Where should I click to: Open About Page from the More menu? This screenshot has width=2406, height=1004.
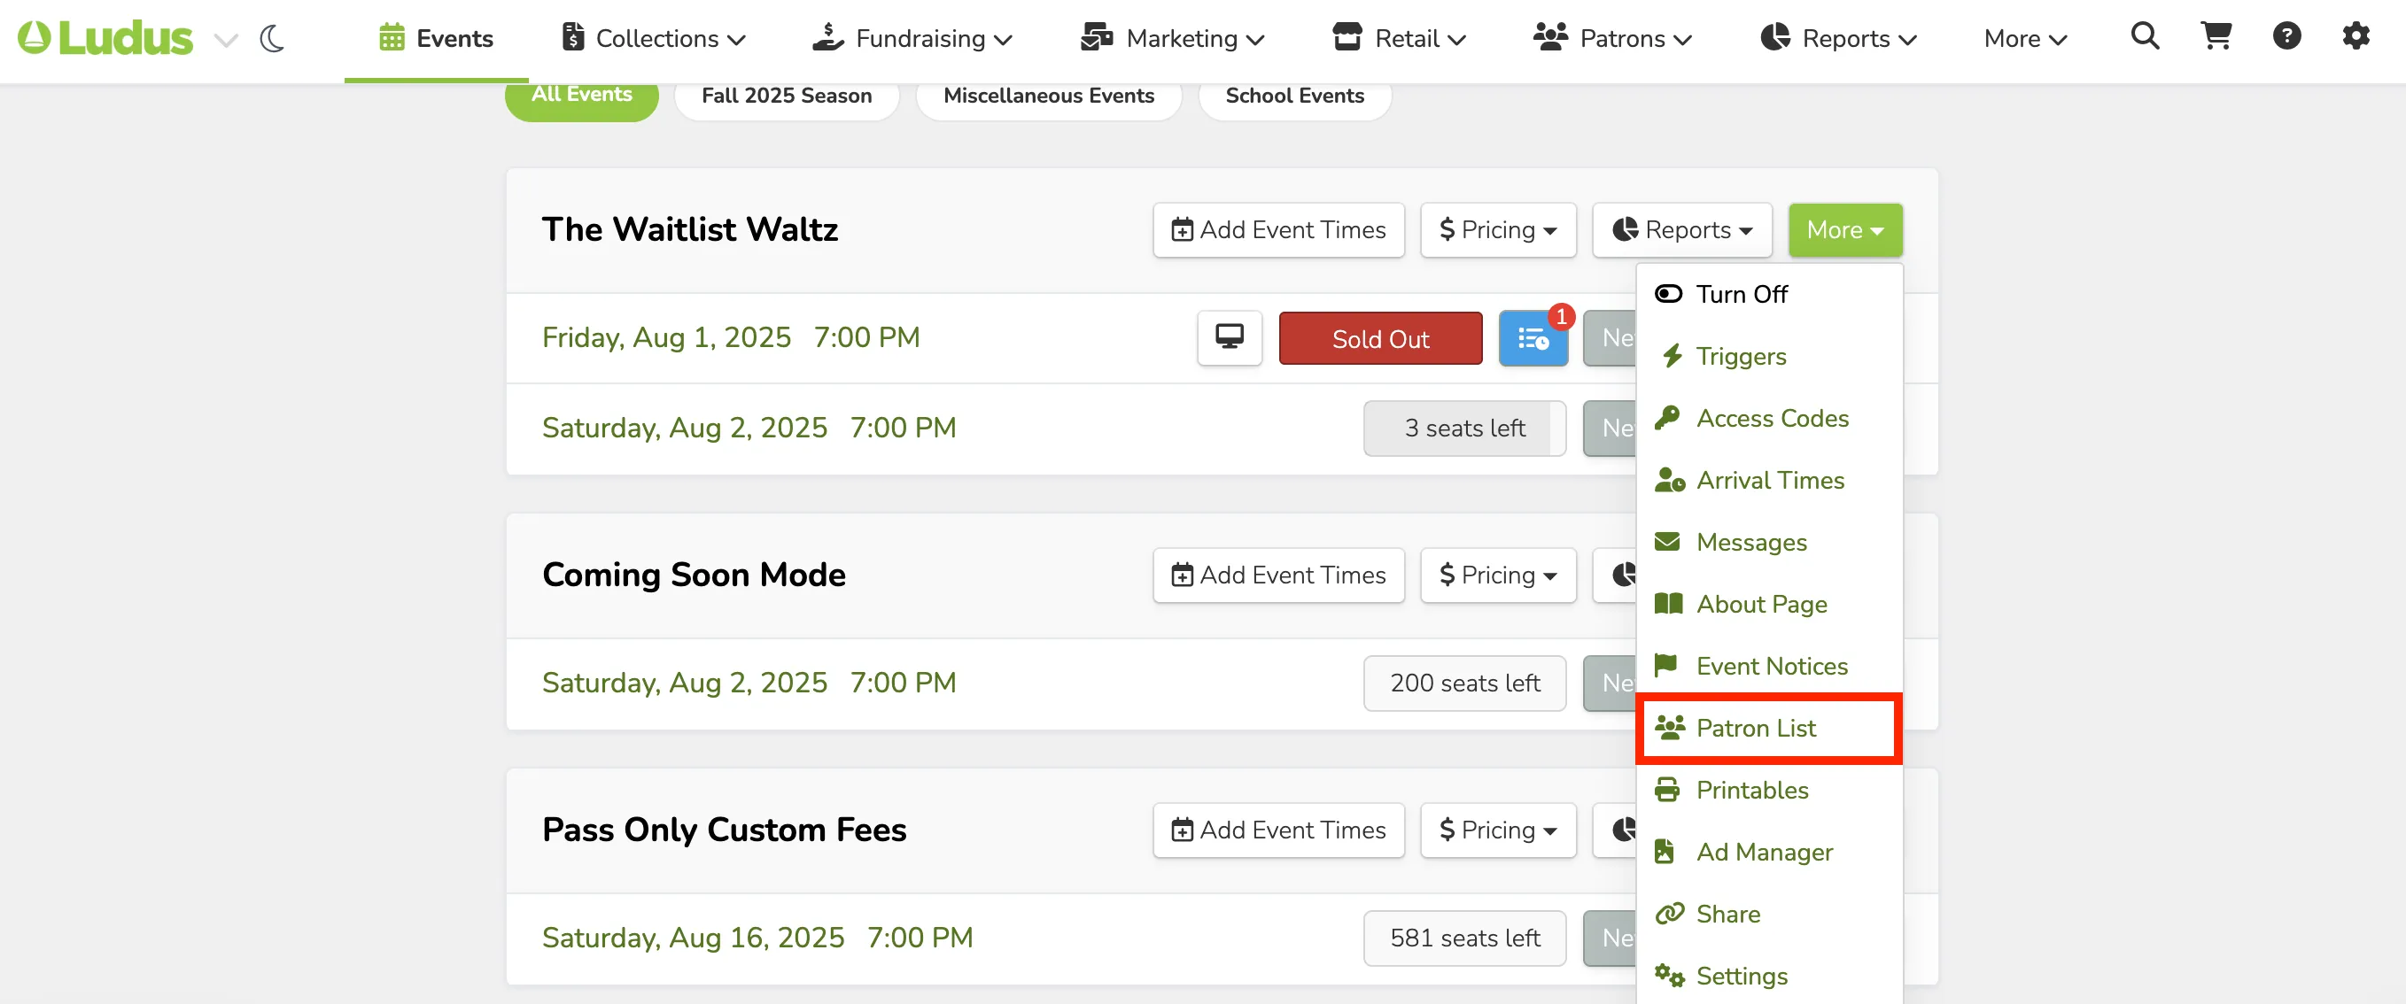(x=1769, y=605)
